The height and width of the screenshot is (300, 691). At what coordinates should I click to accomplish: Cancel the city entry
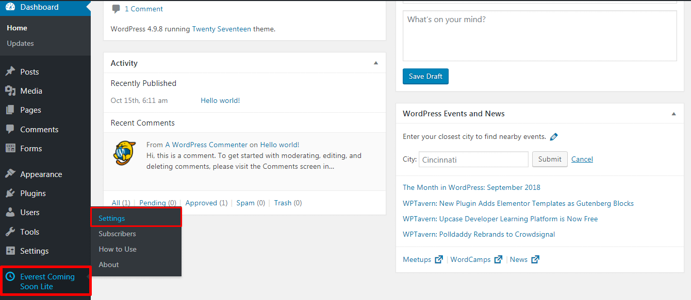(582, 159)
